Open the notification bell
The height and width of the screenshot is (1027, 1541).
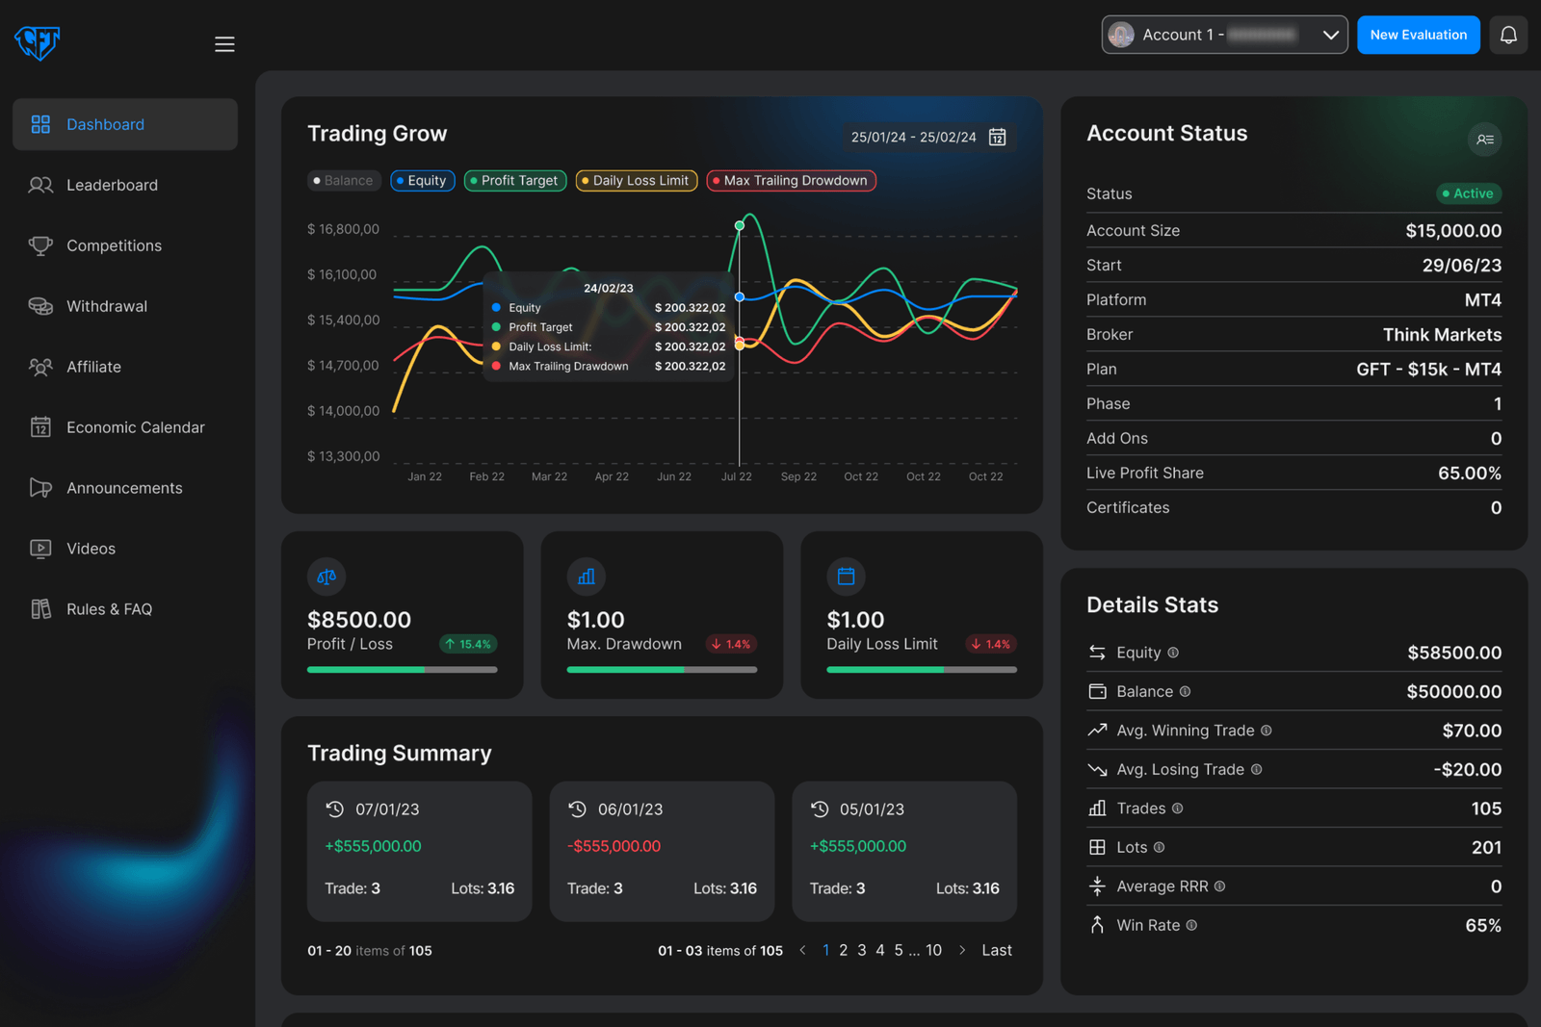click(1508, 35)
